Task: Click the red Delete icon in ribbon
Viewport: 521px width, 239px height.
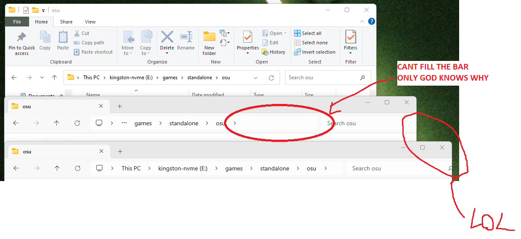Action: pos(167,37)
